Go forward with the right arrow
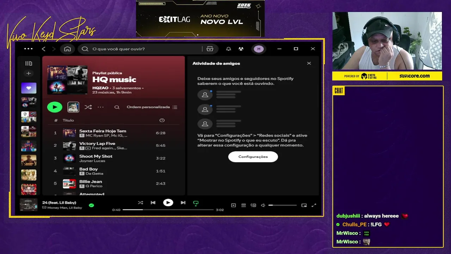 pyautogui.click(x=54, y=49)
